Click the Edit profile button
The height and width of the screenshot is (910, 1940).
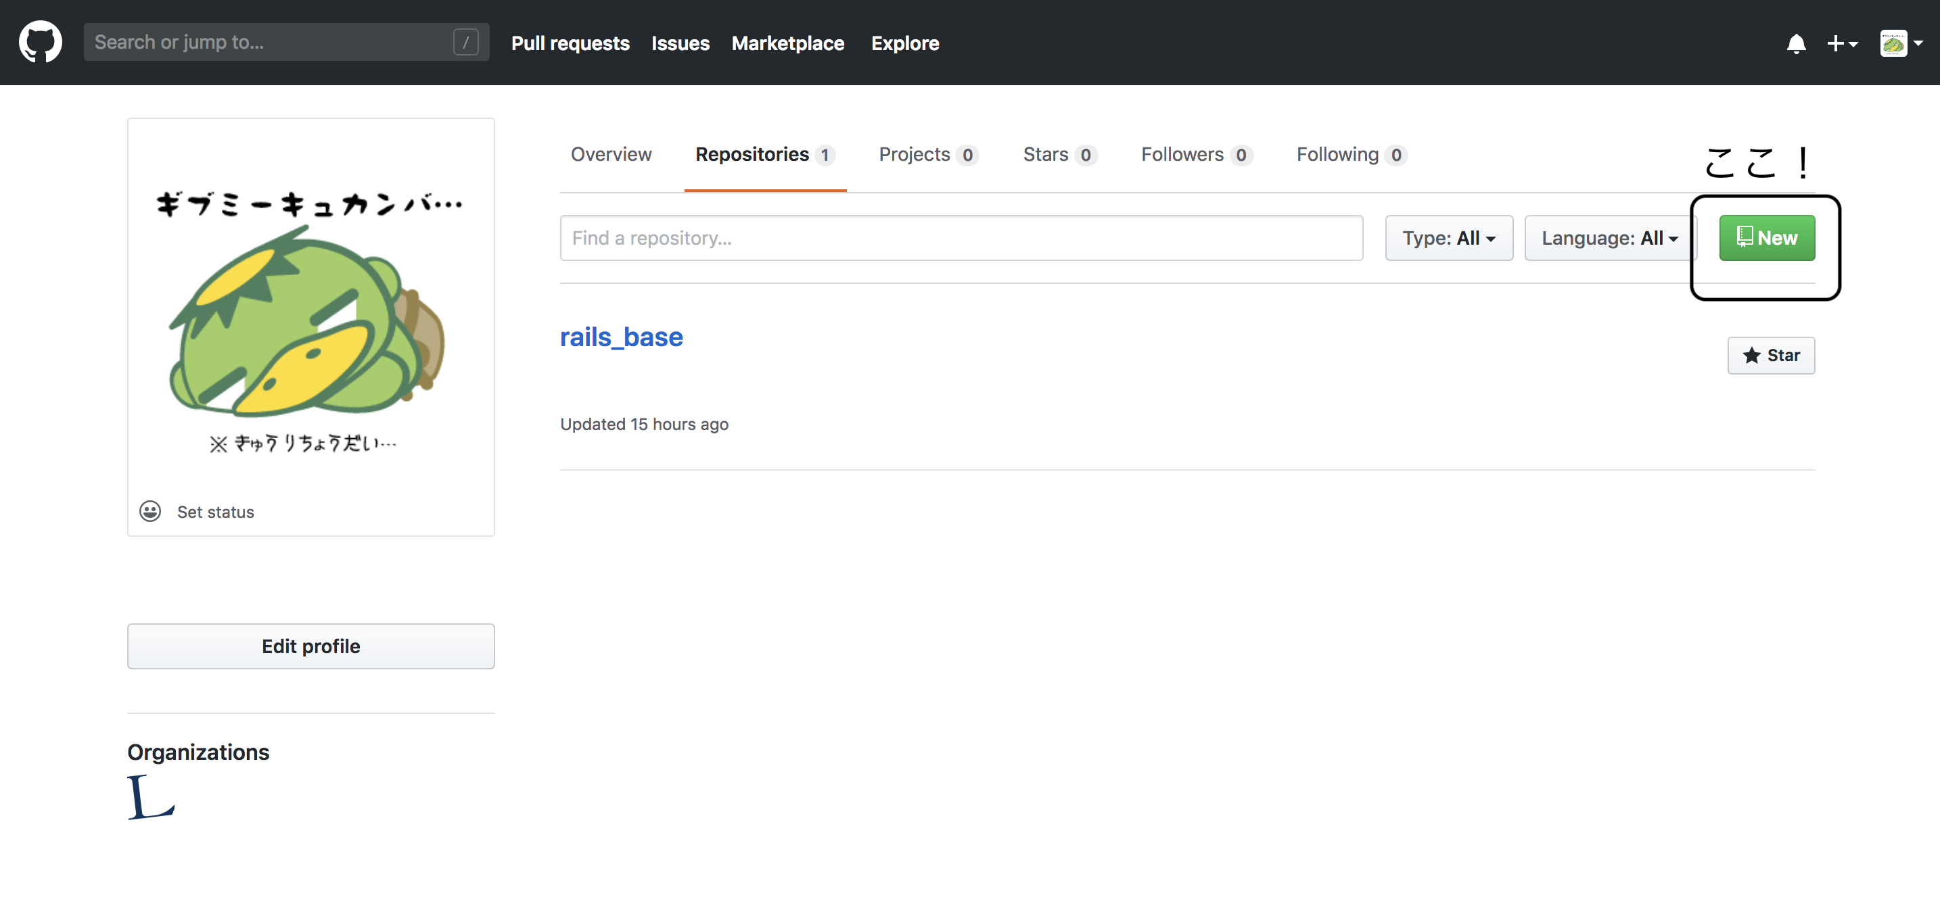point(310,646)
